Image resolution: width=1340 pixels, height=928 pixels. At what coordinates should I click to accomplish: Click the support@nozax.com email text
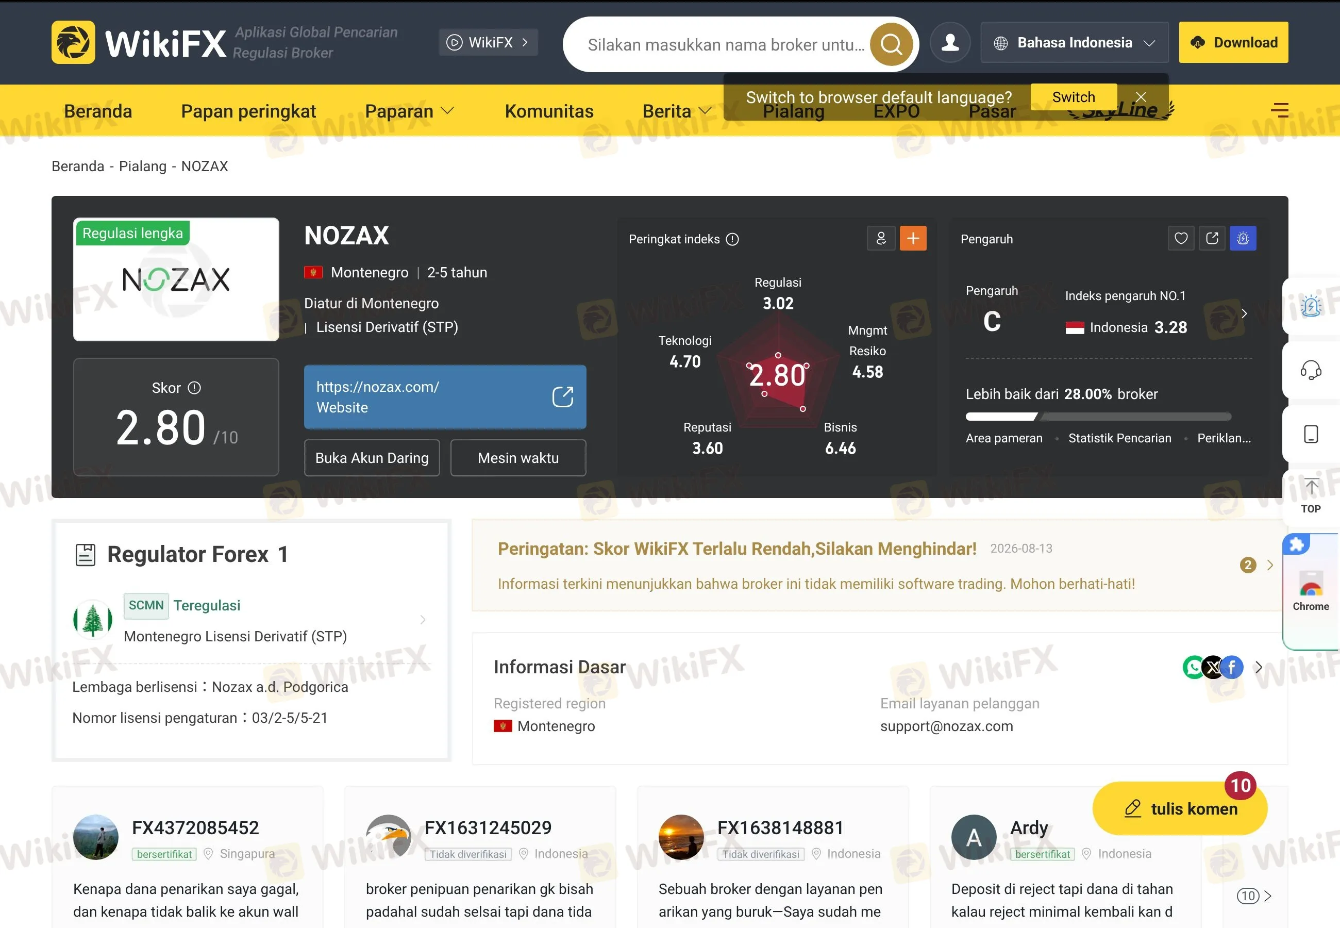947,726
